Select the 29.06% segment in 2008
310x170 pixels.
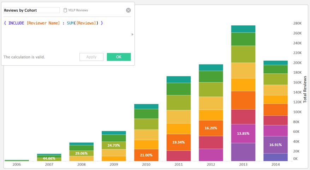coord(81,153)
